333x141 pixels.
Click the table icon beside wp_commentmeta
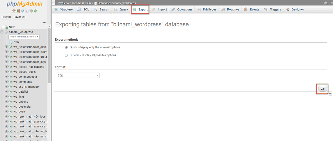pyautogui.click(x=11, y=77)
